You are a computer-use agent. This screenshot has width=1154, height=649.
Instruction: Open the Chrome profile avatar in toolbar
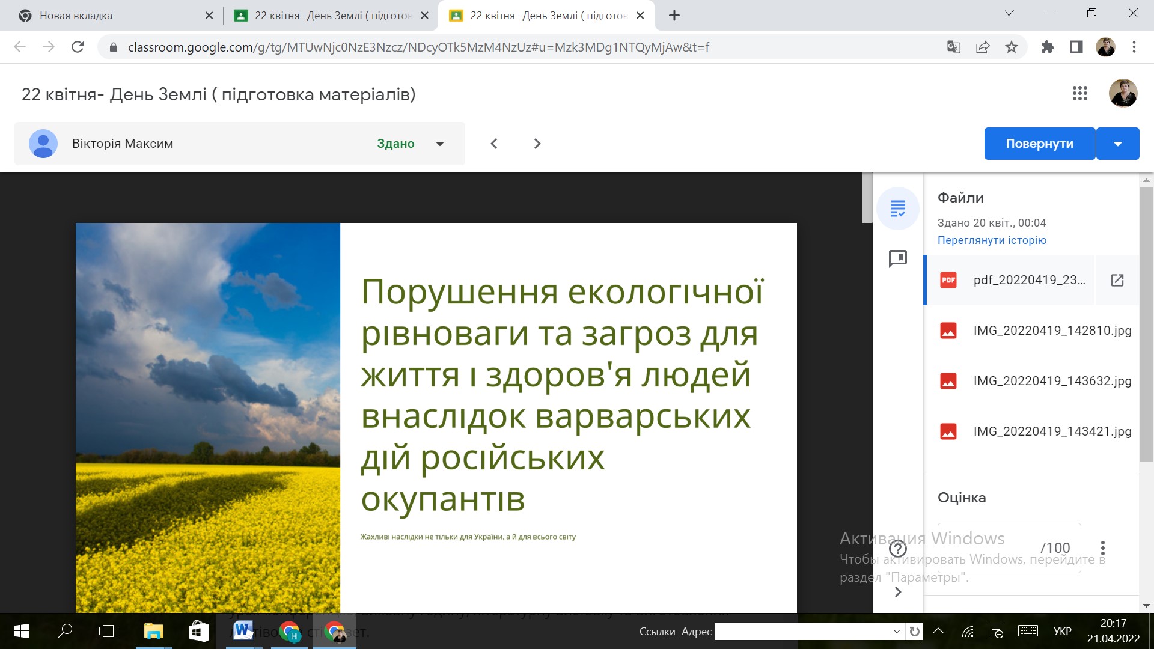(x=1105, y=47)
